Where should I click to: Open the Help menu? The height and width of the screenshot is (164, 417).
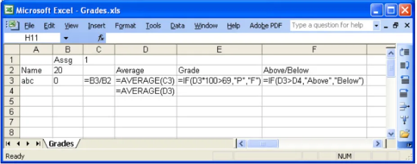(x=233, y=26)
